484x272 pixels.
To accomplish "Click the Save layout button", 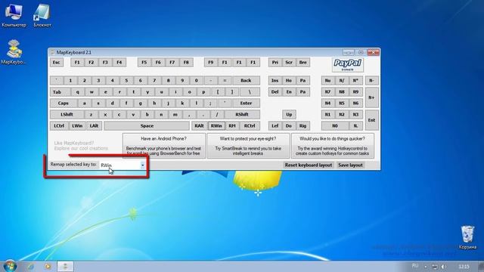I will 350,165.
